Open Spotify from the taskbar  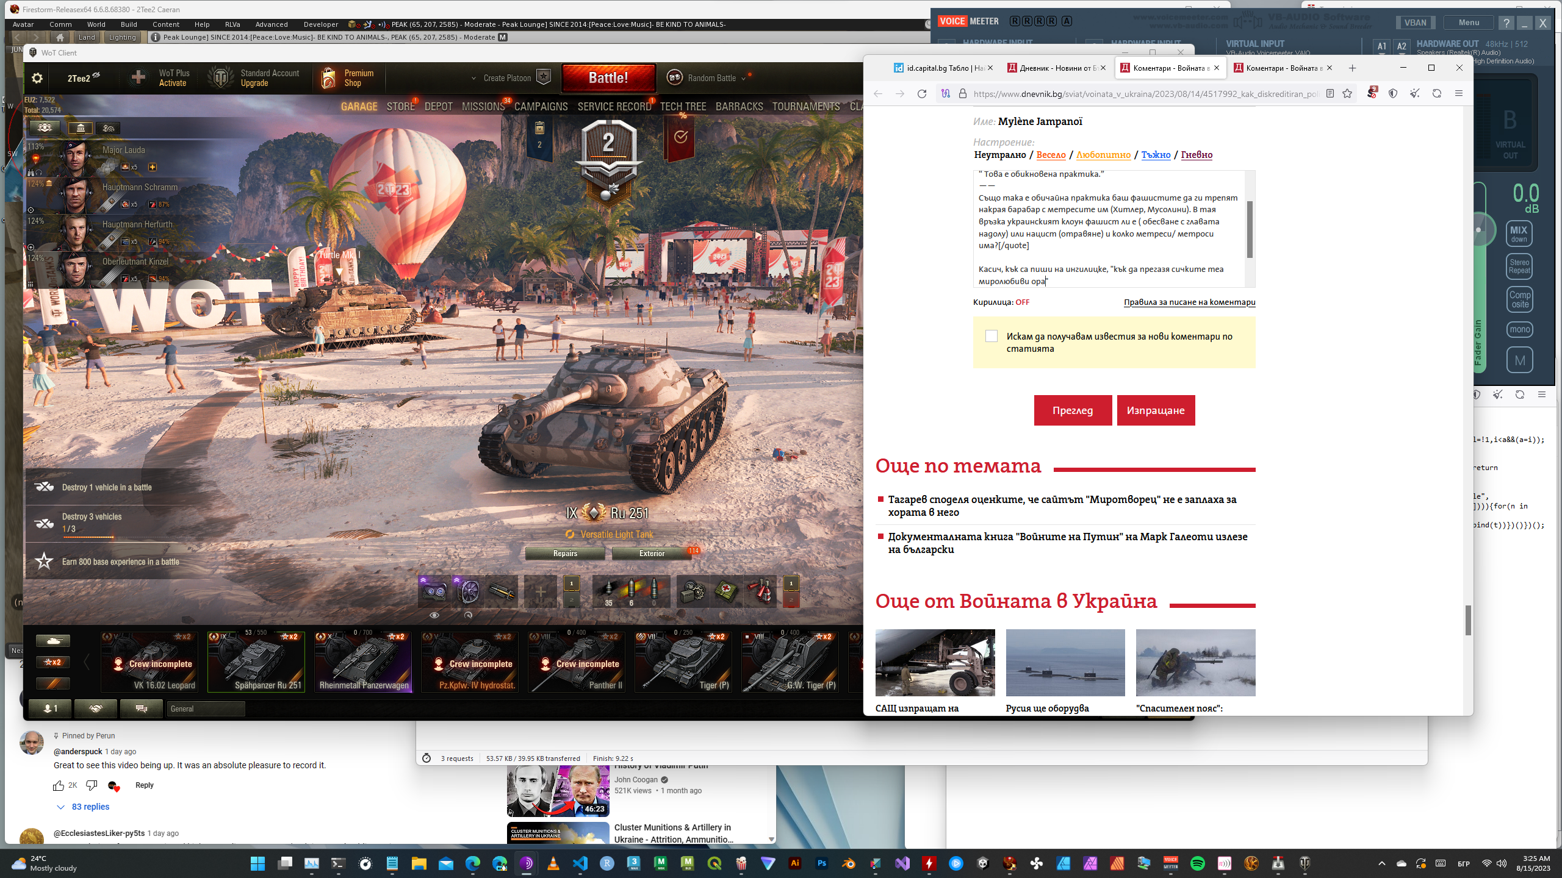pyautogui.click(x=1197, y=863)
